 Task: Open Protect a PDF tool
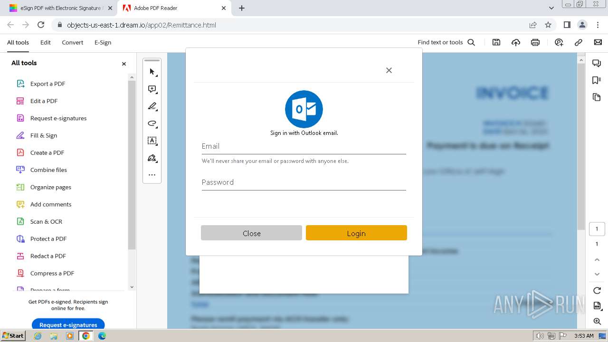point(48,238)
